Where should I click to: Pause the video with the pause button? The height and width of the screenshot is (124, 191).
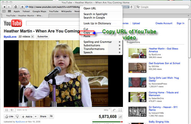pyautogui.click(x=7, y=110)
